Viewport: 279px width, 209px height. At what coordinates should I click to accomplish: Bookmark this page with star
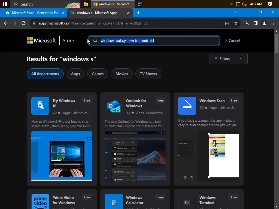[x=236, y=23]
